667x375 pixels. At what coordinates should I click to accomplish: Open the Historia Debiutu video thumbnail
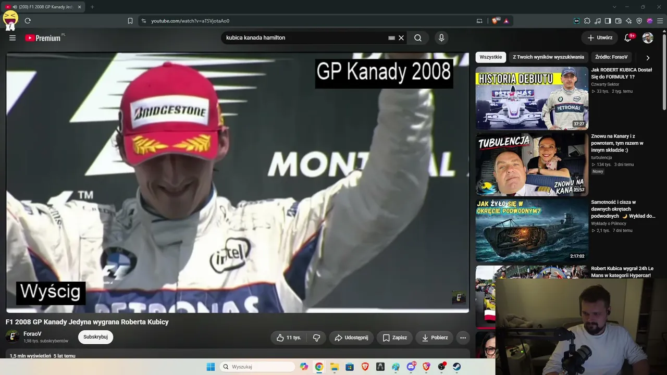click(x=532, y=98)
